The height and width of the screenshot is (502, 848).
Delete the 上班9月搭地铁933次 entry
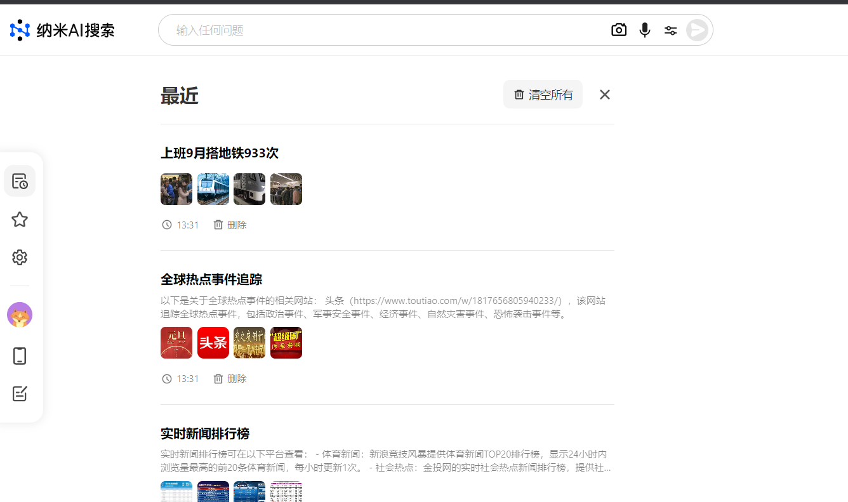pos(230,225)
